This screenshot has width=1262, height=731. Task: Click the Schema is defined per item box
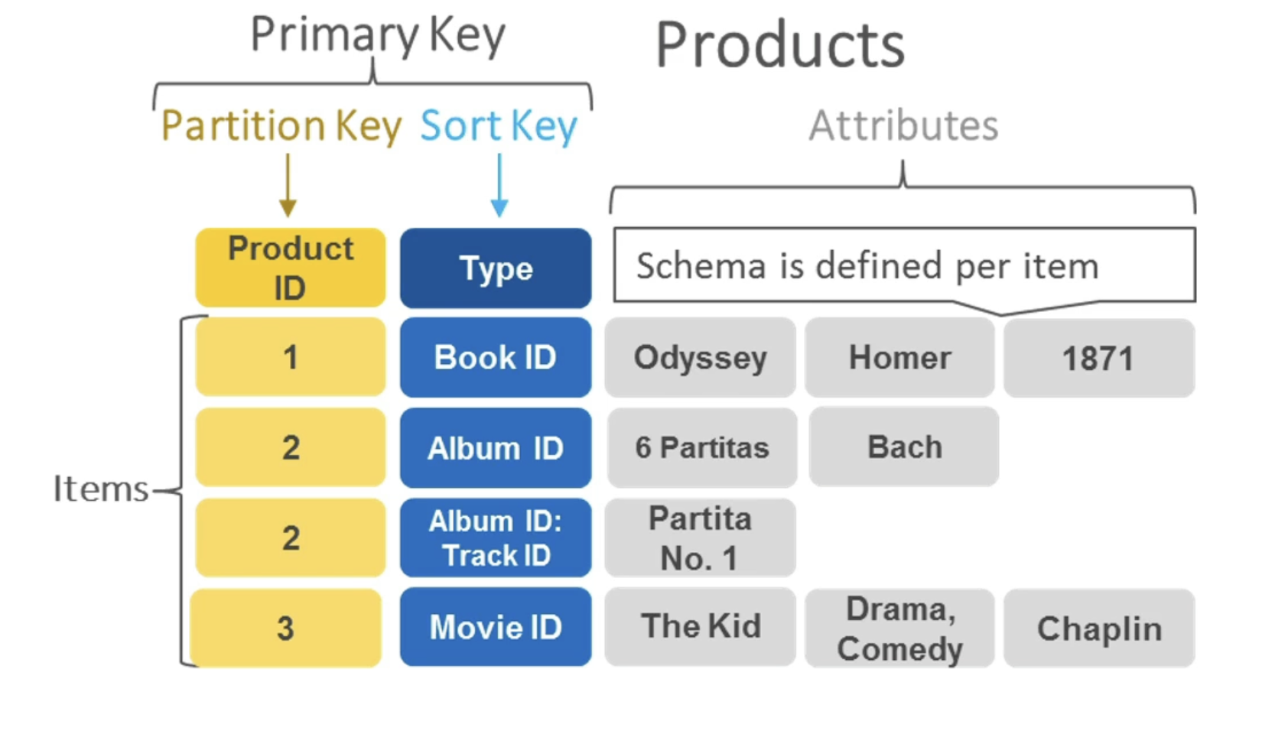pyautogui.click(x=904, y=265)
